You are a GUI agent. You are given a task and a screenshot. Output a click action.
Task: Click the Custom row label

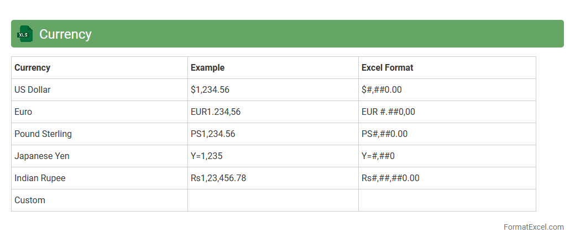click(30, 200)
